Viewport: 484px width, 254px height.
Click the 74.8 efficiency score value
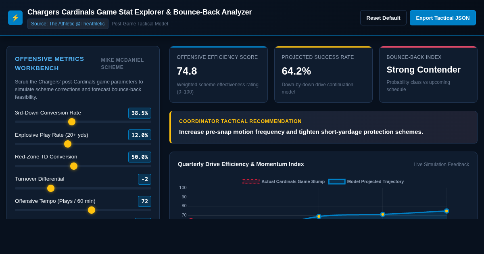(187, 71)
